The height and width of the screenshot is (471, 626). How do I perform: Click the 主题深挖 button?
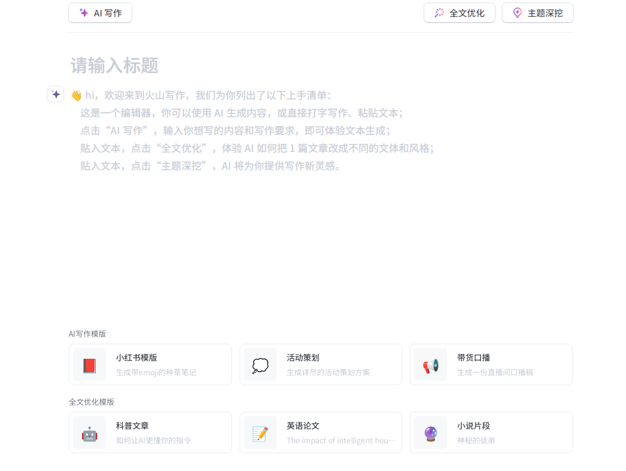click(537, 12)
